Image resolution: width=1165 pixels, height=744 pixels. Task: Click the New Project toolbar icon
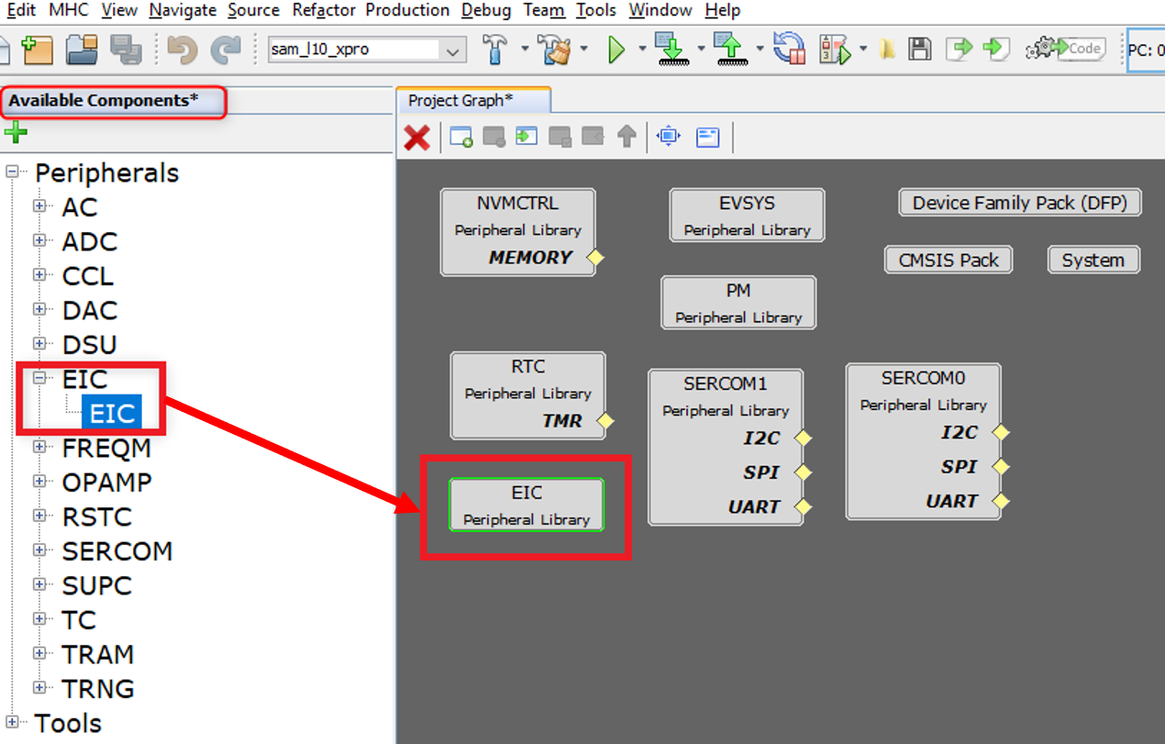[x=38, y=50]
